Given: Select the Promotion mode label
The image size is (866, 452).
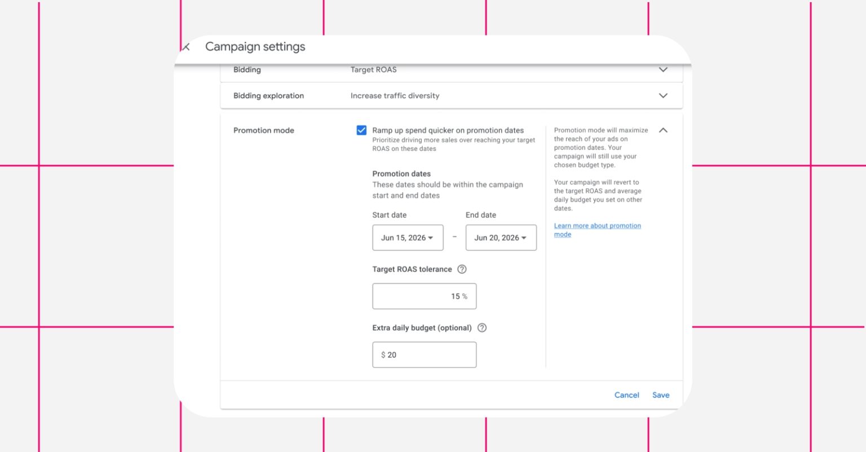Looking at the screenshot, I should tap(263, 130).
